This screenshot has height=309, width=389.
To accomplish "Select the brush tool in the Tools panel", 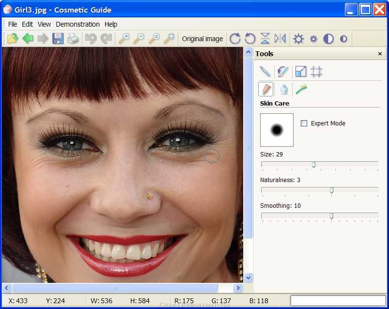I will click(282, 71).
